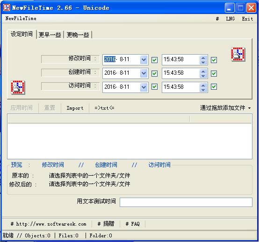Decrease the access time with the down arrow
The width and height of the screenshot is (259, 242).
pos(203,90)
